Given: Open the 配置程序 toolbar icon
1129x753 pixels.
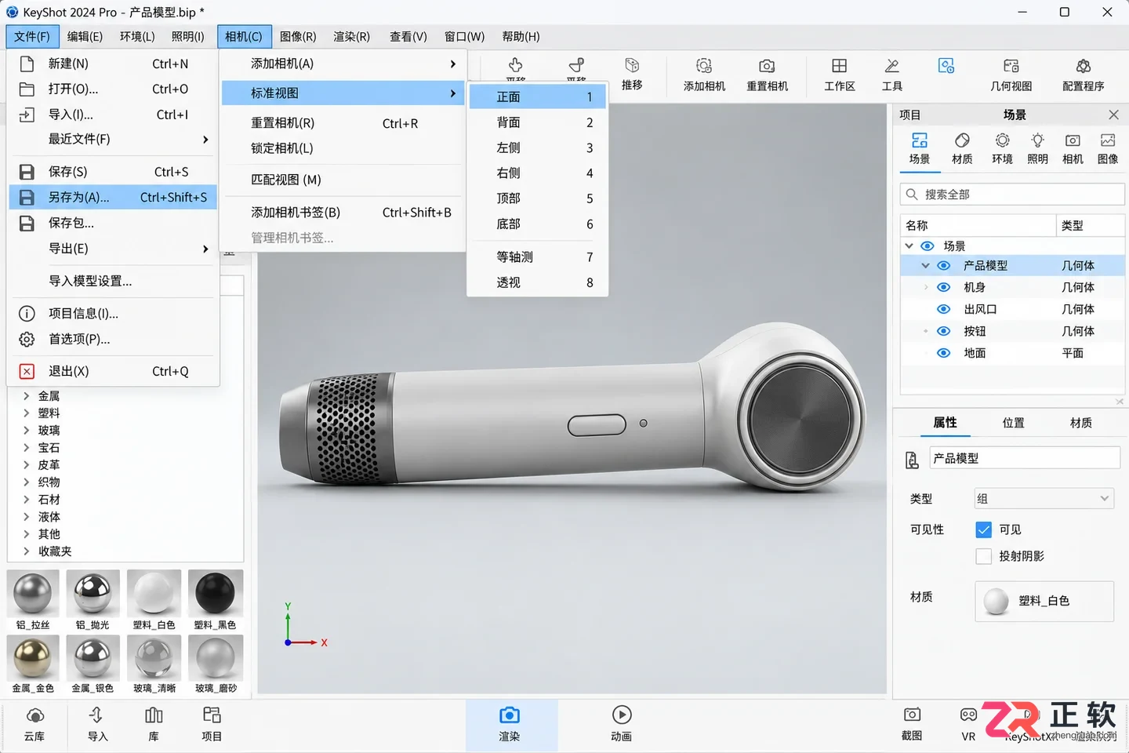Looking at the screenshot, I should 1084,67.
